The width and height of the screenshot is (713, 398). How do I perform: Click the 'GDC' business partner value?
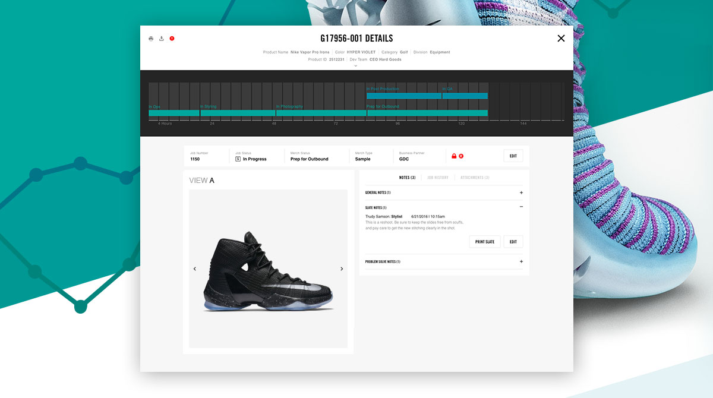point(404,159)
